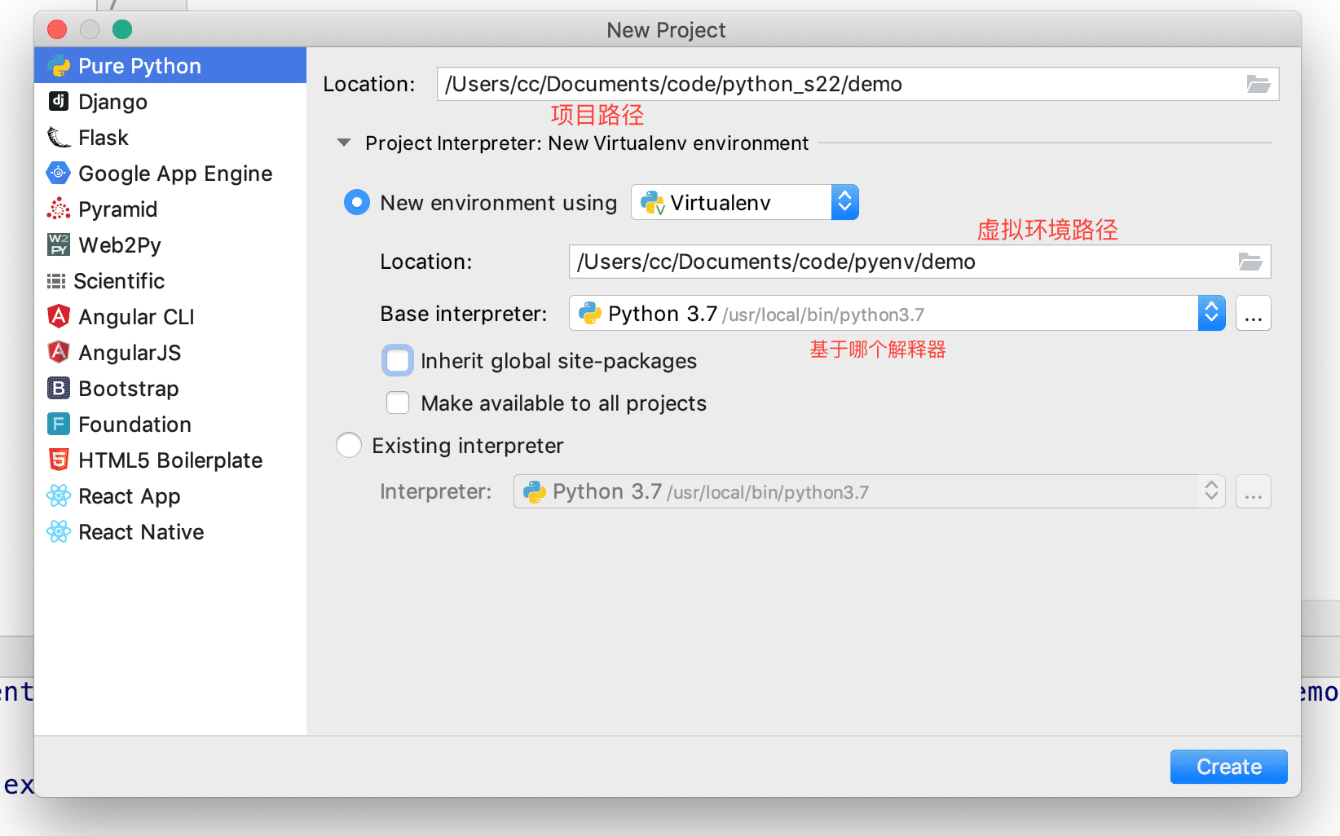Click the Django project icon
The height and width of the screenshot is (836, 1340).
[x=58, y=101]
